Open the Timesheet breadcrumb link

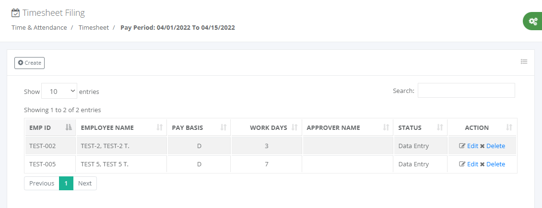click(94, 28)
